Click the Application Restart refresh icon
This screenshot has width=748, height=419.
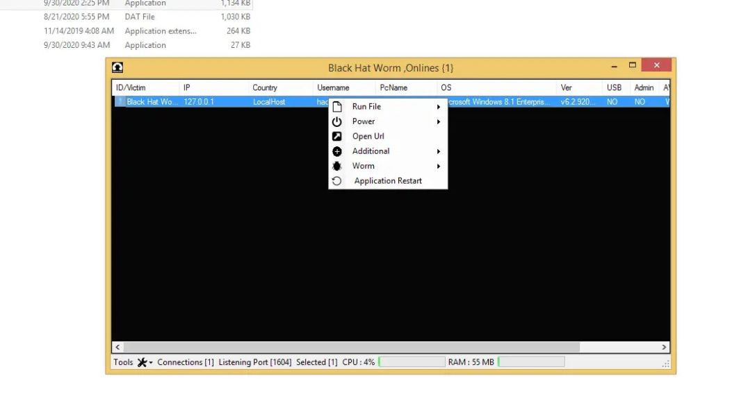(337, 180)
